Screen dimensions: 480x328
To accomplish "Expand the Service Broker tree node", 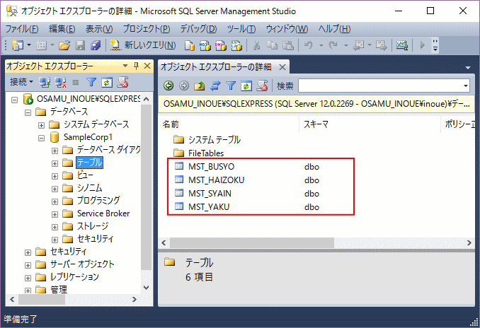I will [x=55, y=215].
